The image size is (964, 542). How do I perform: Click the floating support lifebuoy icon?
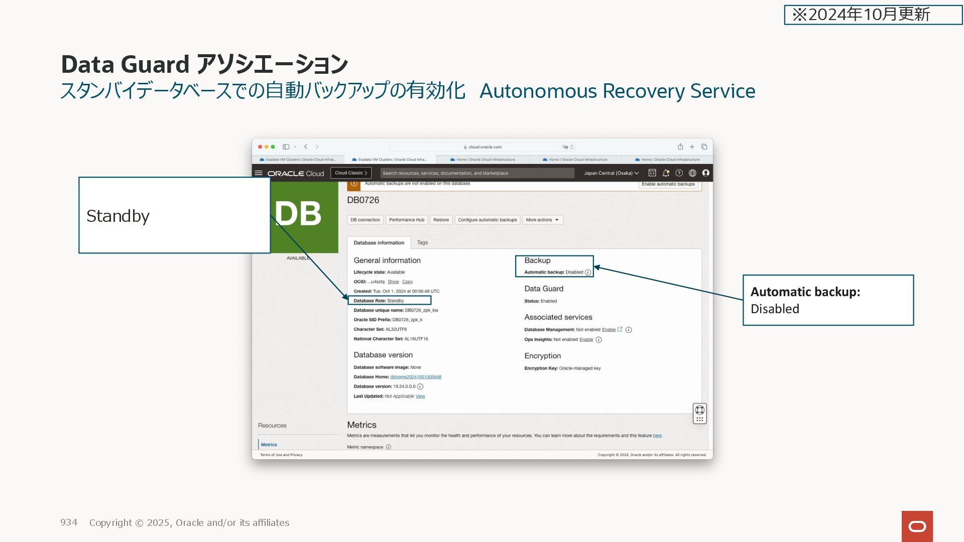coord(699,410)
